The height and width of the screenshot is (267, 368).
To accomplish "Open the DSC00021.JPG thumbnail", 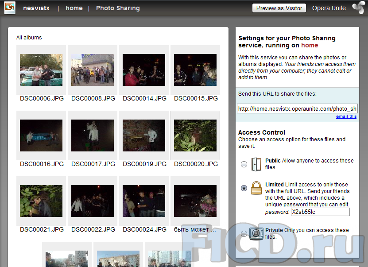I will click(x=41, y=201).
